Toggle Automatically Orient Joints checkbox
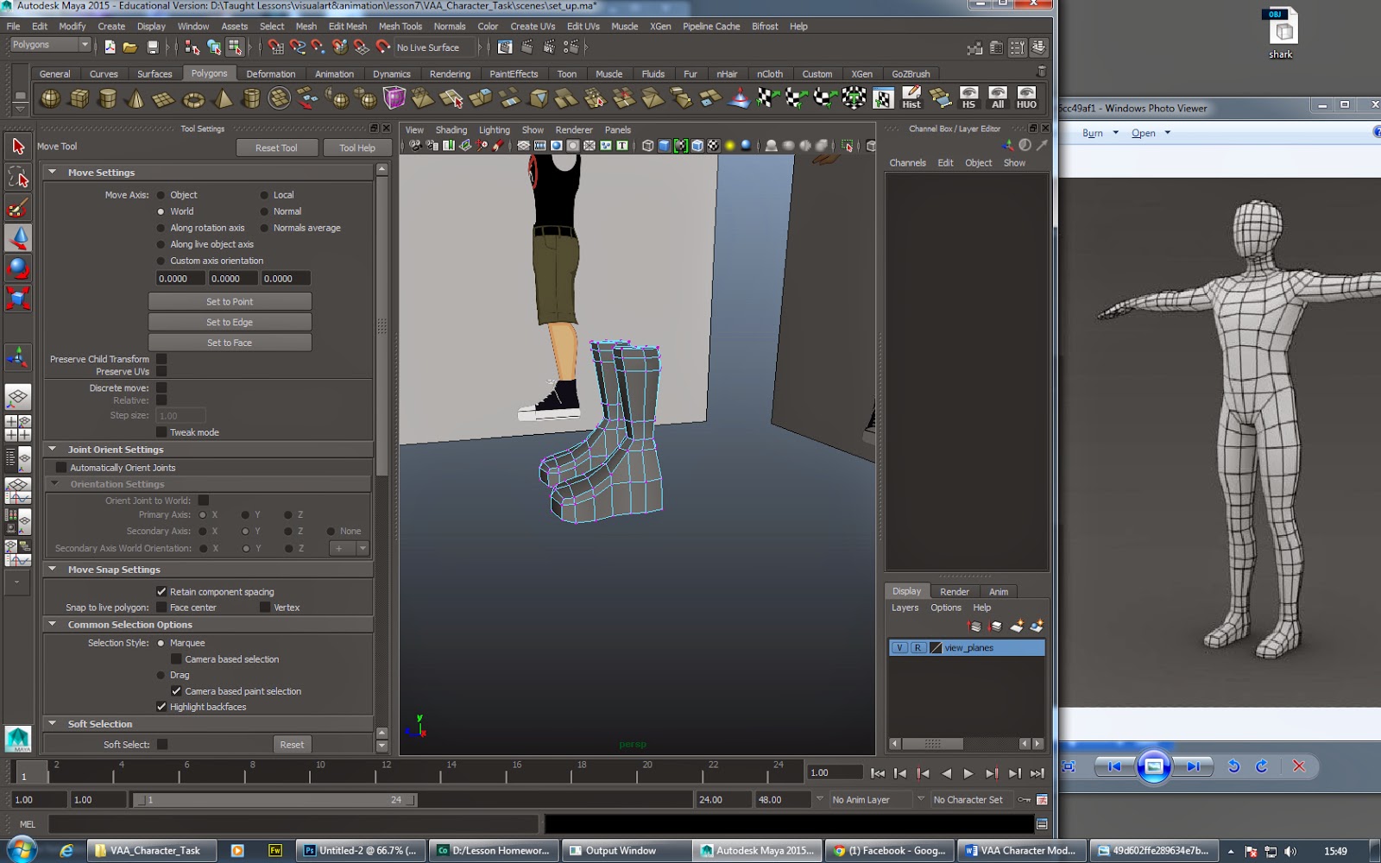The width and height of the screenshot is (1381, 863). [x=61, y=468]
